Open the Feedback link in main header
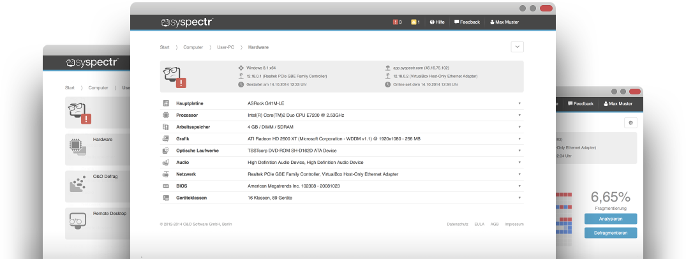Screen dimensions: 686x259 [466, 22]
